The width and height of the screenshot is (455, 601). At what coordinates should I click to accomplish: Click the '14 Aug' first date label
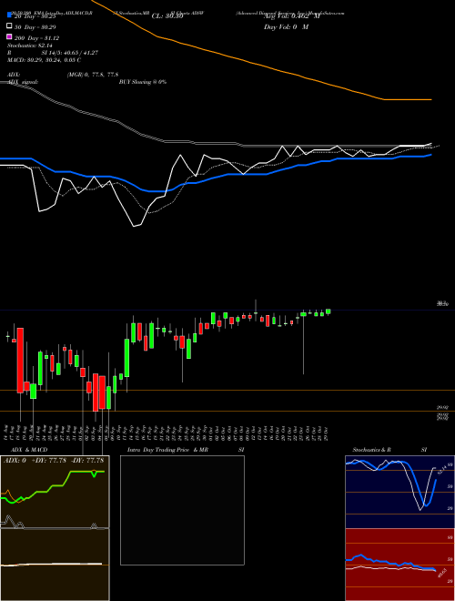(x=7, y=432)
